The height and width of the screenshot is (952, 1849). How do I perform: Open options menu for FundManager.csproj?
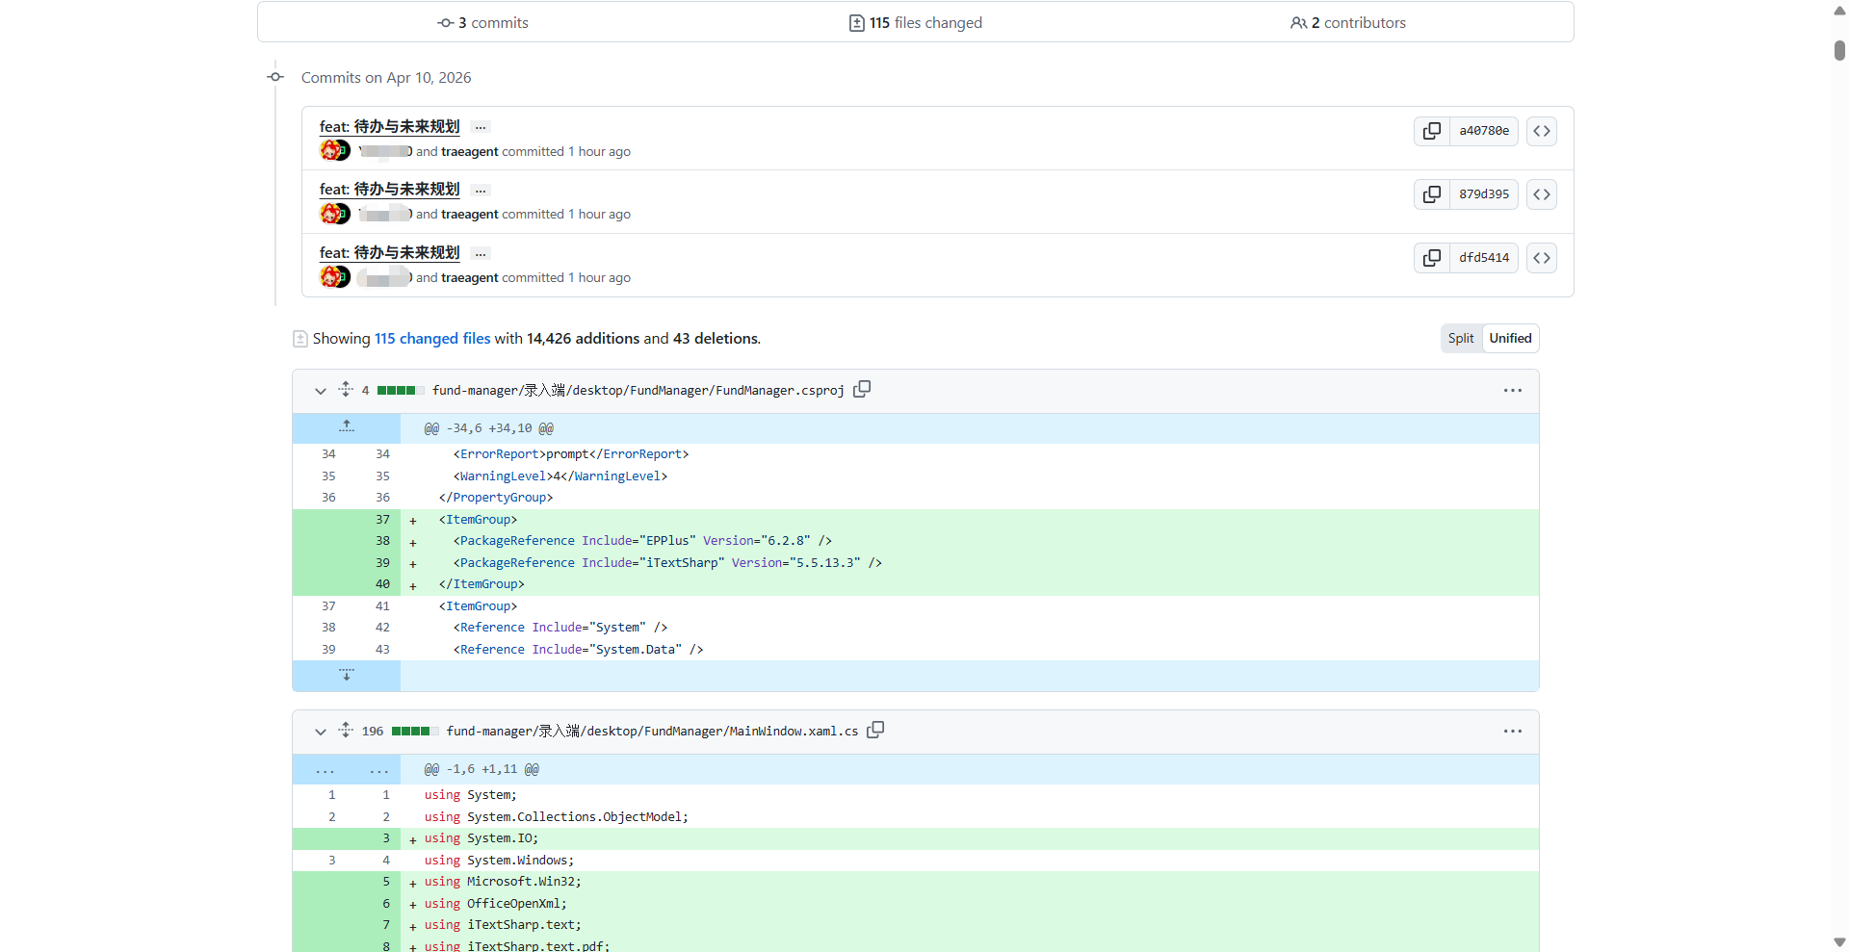(x=1513, y=390)
